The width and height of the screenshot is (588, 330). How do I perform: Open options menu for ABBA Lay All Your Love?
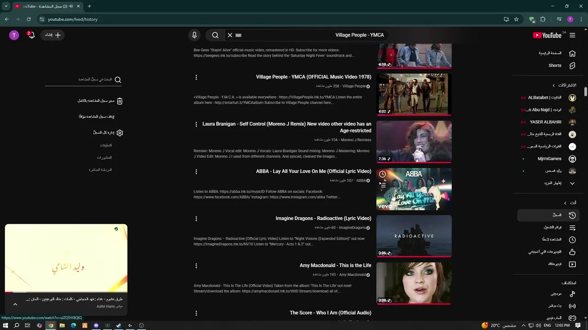(196, 172)
